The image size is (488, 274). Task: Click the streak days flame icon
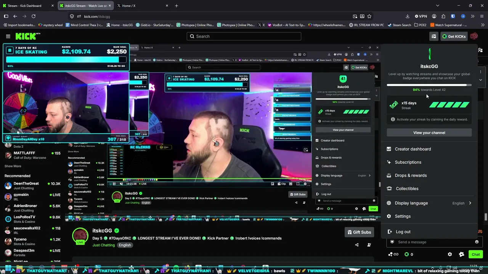pyautogui.click(x=394, y=105)
